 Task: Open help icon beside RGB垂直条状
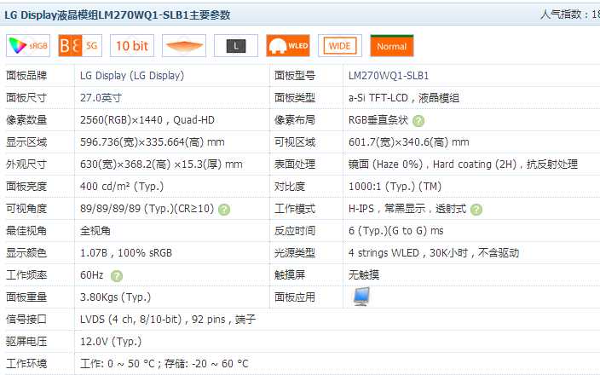[418, 121]
